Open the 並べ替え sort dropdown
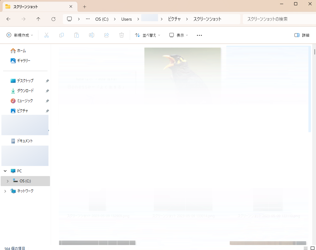 point(148,35)
